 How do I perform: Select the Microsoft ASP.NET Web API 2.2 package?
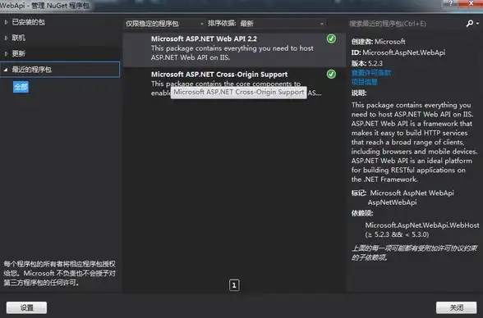point(234,49)
